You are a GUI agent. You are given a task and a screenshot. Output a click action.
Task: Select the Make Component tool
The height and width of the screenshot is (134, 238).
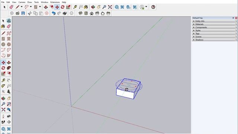coord(9,21)
